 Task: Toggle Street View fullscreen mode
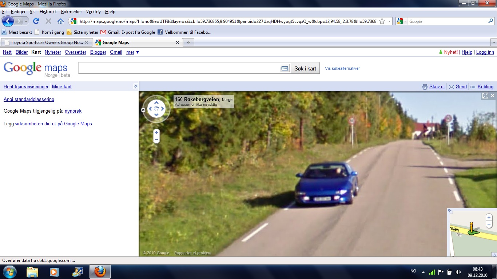tap(486, 95)
